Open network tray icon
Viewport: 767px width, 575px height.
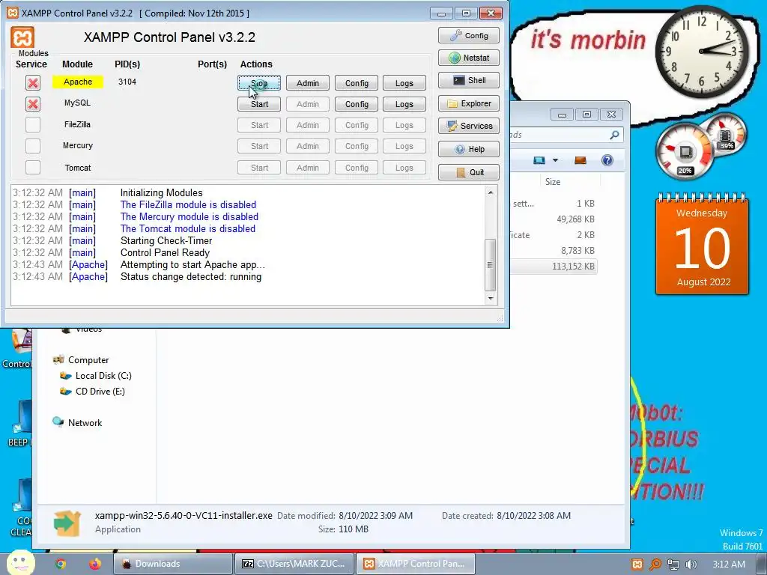tap(673, 565)
